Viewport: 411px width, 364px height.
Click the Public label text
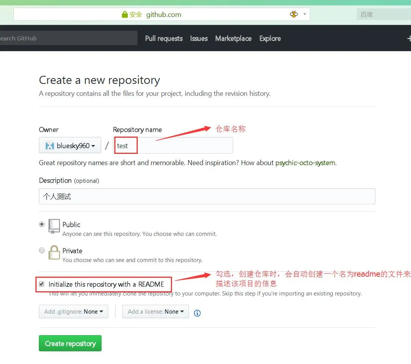71,225
